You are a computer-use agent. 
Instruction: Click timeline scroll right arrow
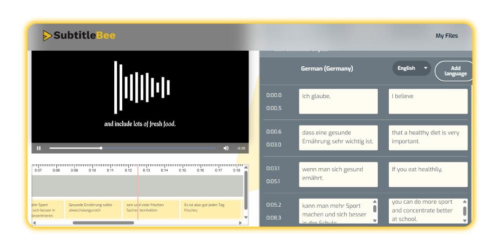click(241, 223)
